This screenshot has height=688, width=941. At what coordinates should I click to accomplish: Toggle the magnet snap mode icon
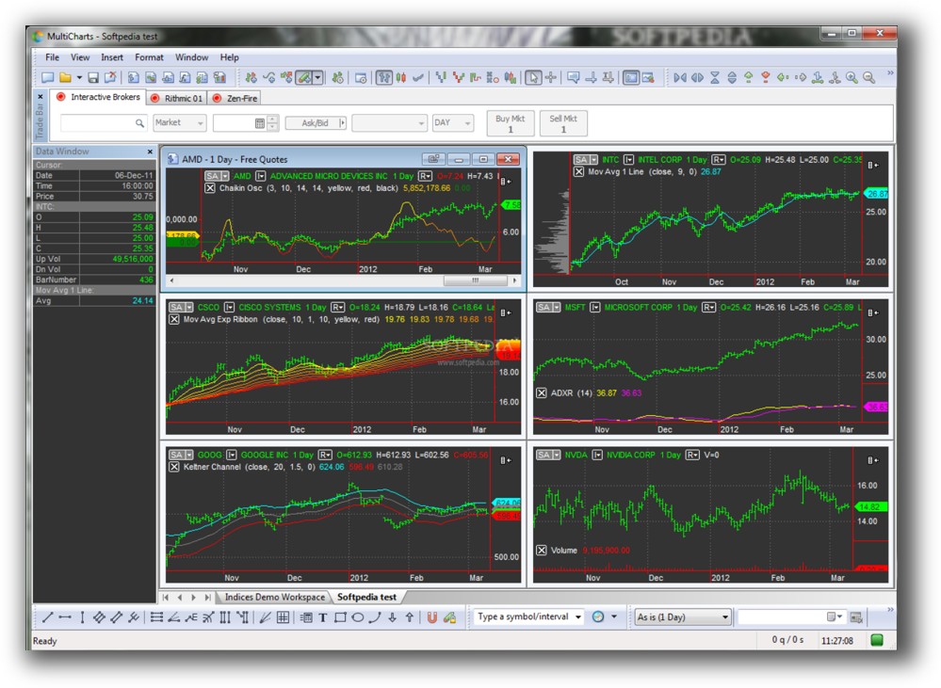(x=431, y=617)
